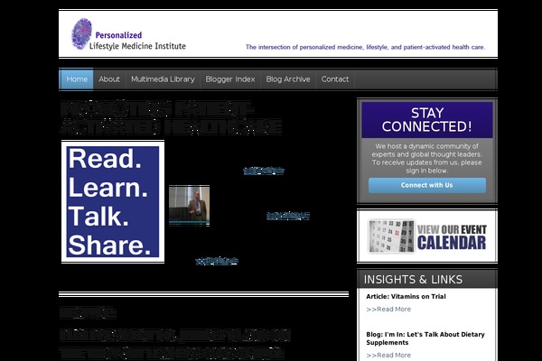Open the View Our Event Calendar banner
The width and height of the screenshot is (542, 361).
coord(427,236)
